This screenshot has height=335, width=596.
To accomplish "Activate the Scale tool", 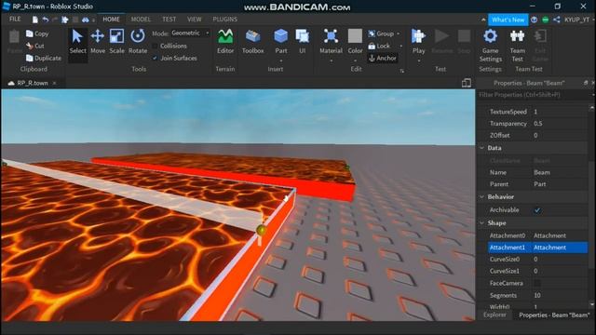I will [116, 41].
